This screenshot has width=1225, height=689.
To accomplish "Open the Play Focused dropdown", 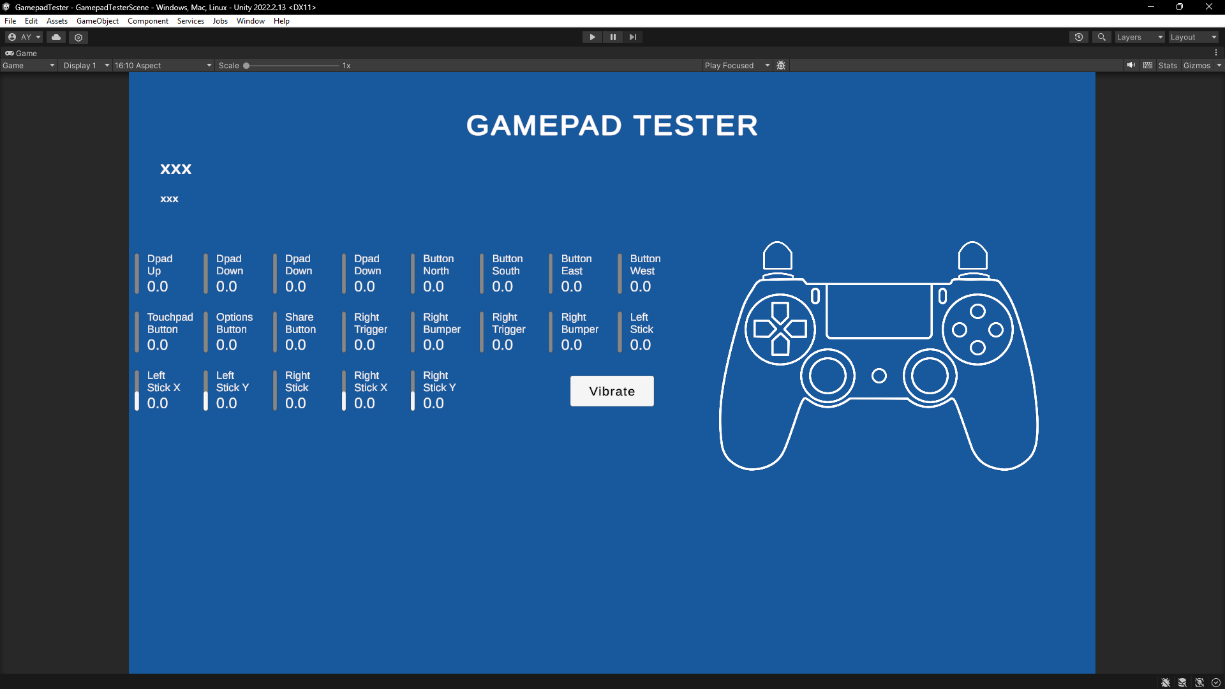I will (737, 66).
